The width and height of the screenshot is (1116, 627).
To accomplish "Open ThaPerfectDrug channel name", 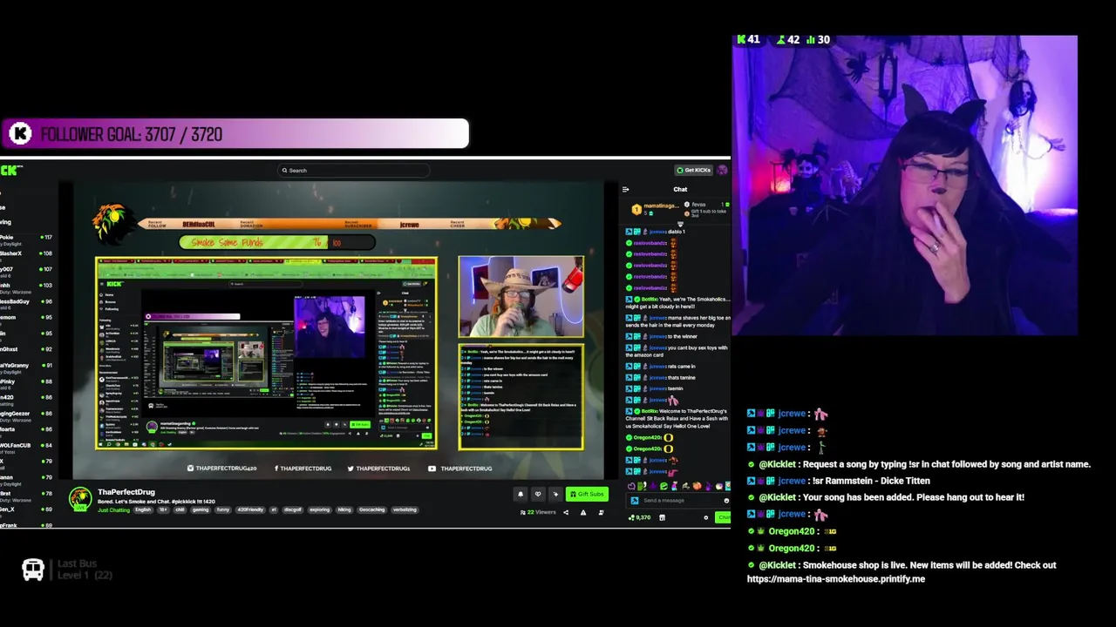I will [x=126, y=493].
